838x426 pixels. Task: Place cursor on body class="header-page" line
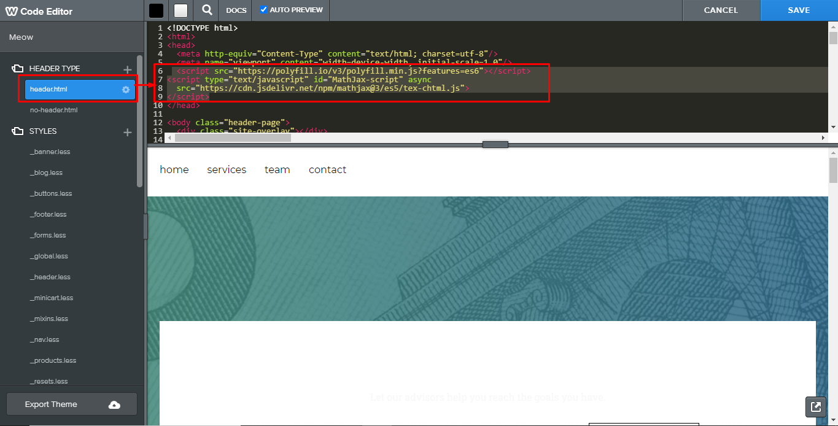pos(228,123)
